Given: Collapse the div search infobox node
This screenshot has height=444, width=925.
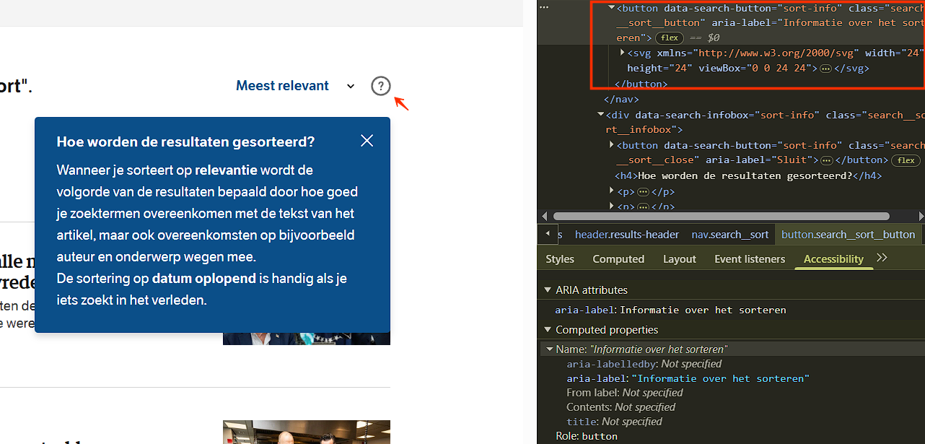Looking at the screenshot, I should pos(601,115).
